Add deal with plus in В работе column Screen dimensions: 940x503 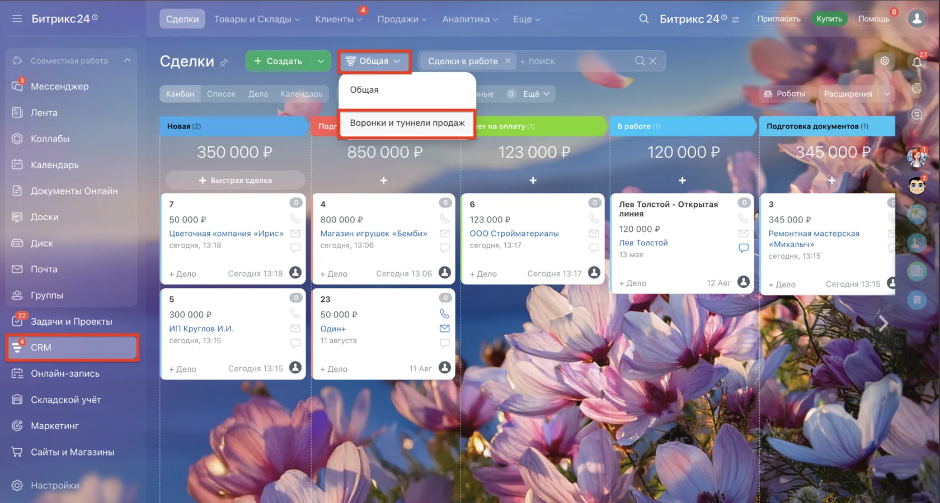[x=682, y=181]
